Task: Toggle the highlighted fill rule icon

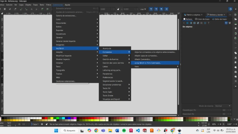Action: (226, 23)
